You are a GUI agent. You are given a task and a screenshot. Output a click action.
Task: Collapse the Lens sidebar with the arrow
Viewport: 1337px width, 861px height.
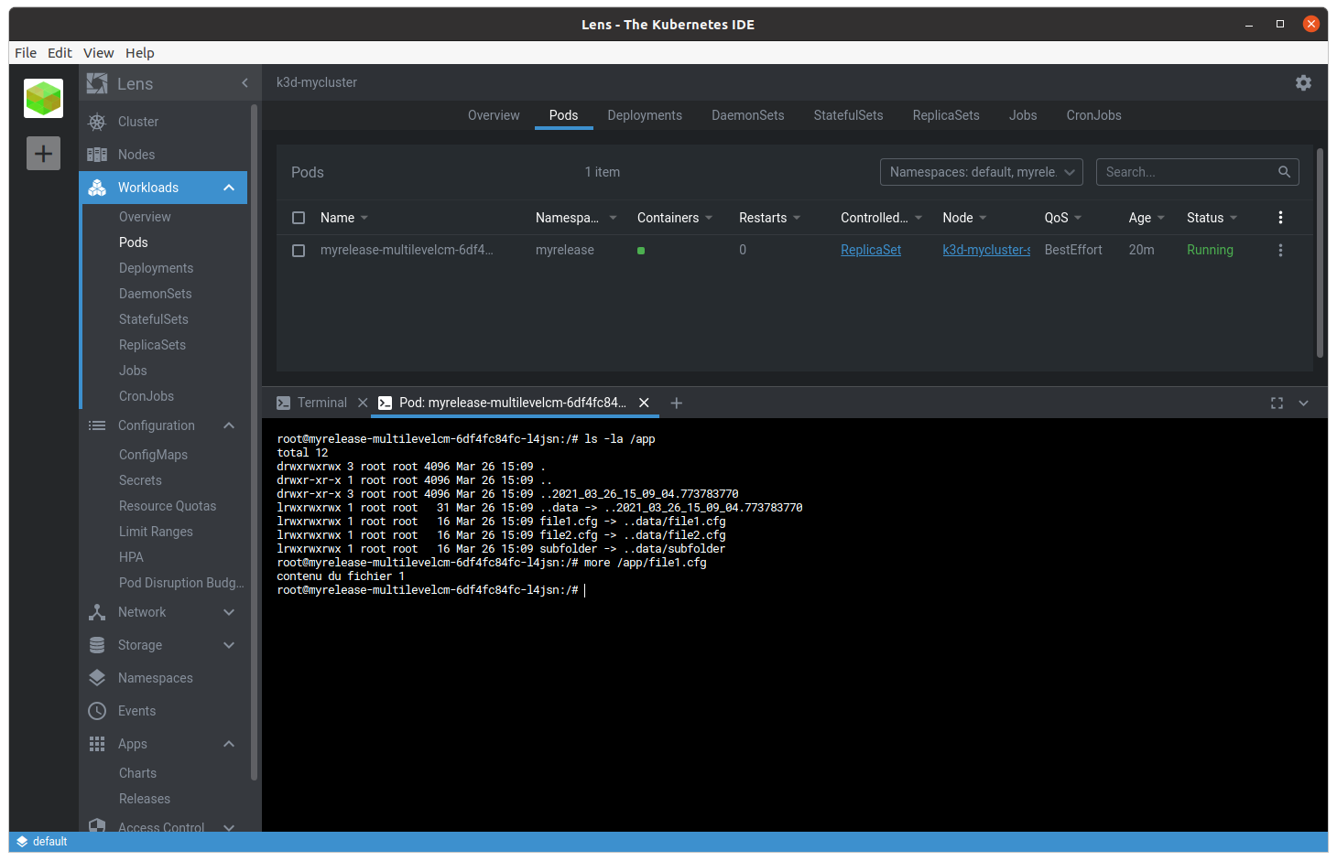pos(245,83)
